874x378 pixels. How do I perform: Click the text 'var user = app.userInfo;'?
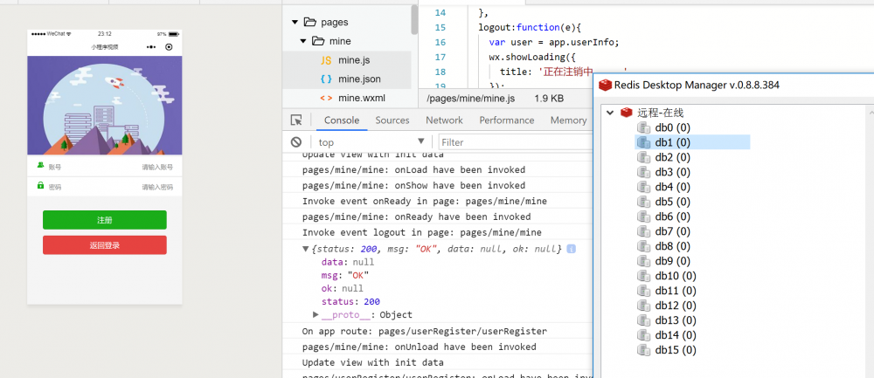[554, 42]
